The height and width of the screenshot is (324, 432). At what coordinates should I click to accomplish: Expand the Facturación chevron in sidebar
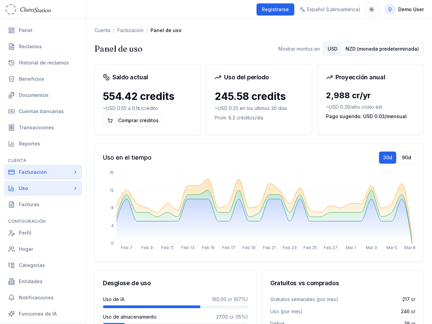tap(75, 172)
